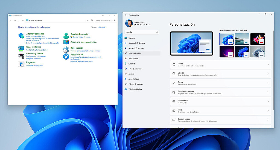Open Network & internet section
280x150 pixels.
[142, 48]
